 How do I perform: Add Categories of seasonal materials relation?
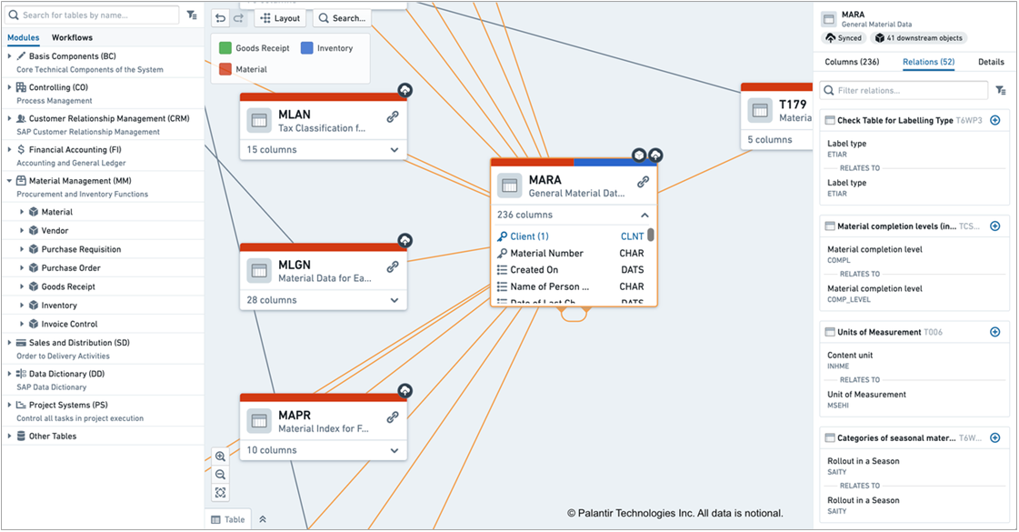pos(995,438)
